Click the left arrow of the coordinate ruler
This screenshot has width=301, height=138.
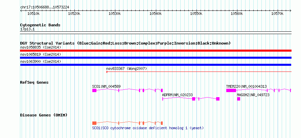tap(21, 11)
